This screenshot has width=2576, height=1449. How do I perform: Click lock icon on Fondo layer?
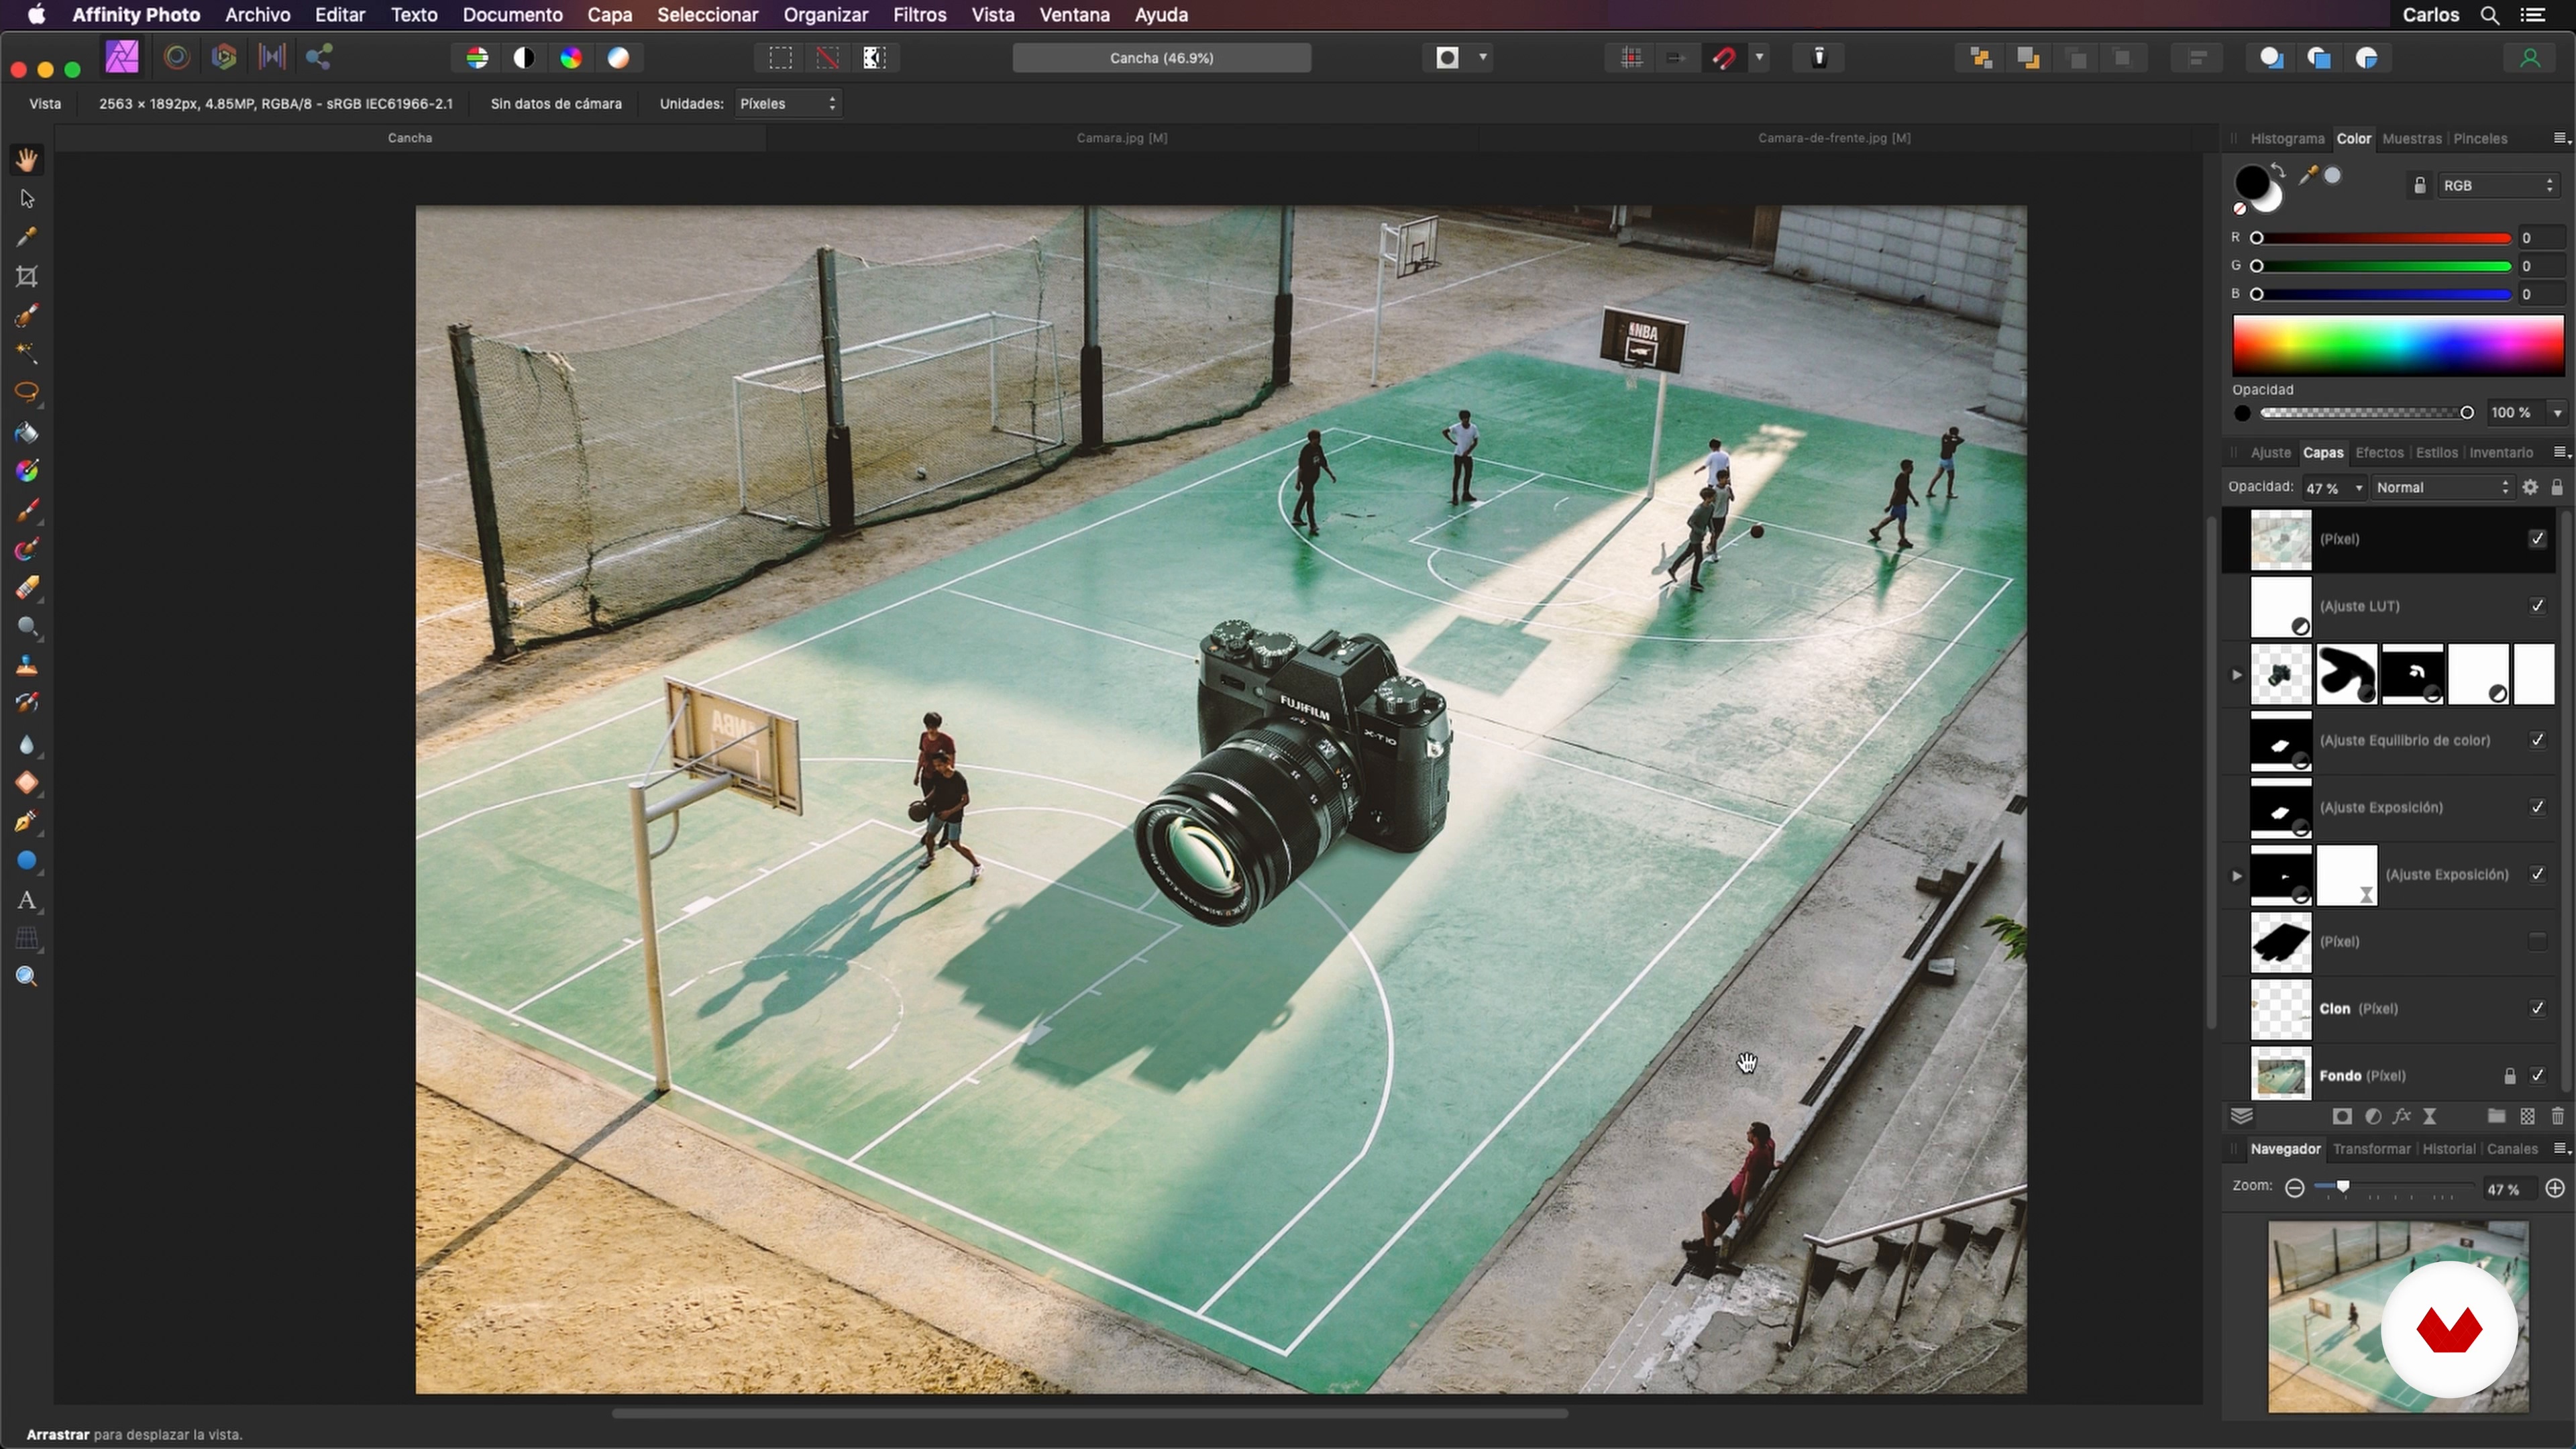point(2509,1076)
